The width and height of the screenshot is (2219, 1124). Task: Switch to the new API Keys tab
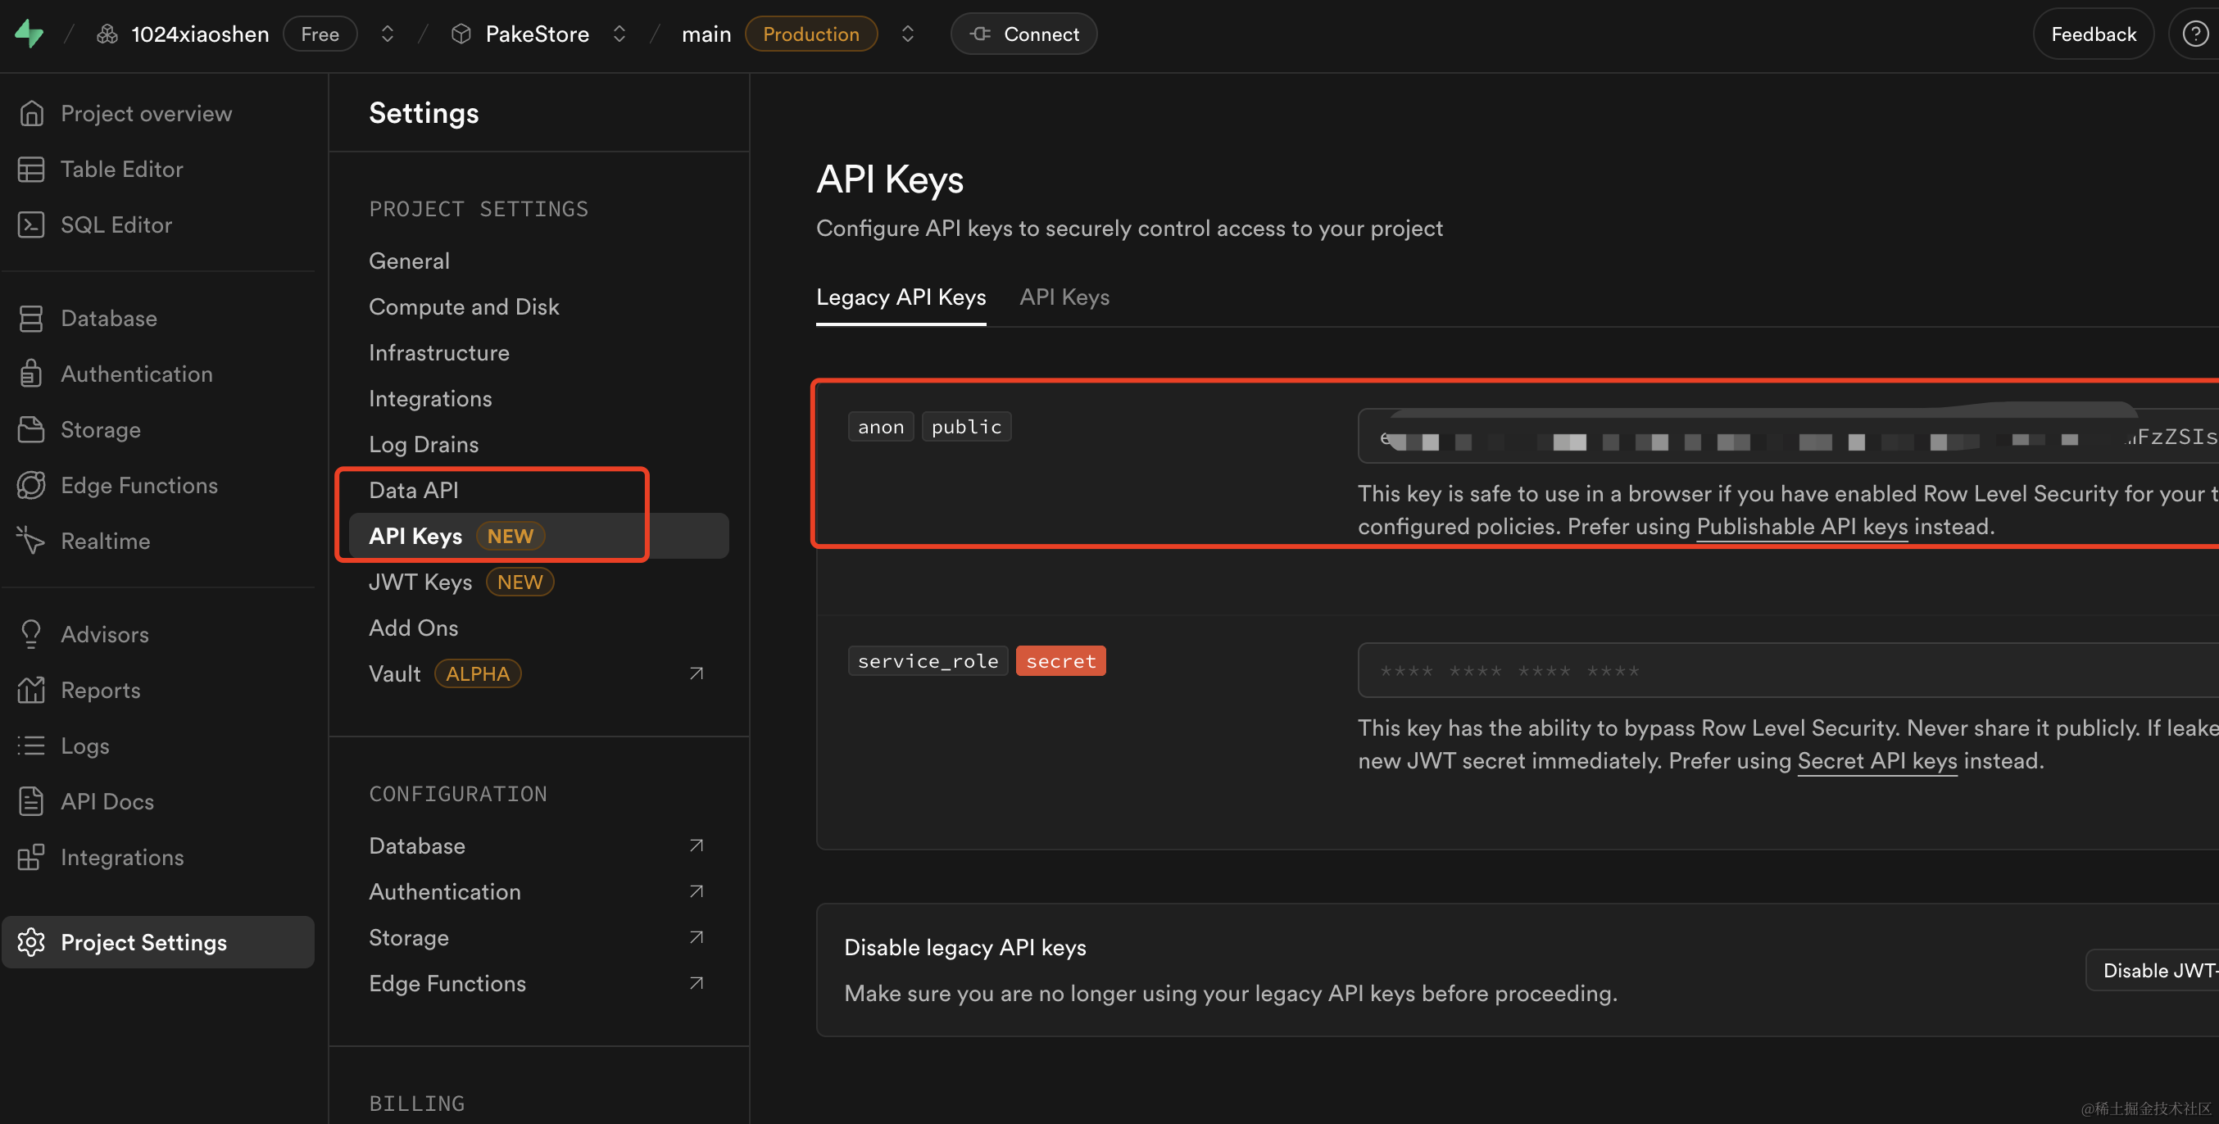click(x=1064, y=297)
